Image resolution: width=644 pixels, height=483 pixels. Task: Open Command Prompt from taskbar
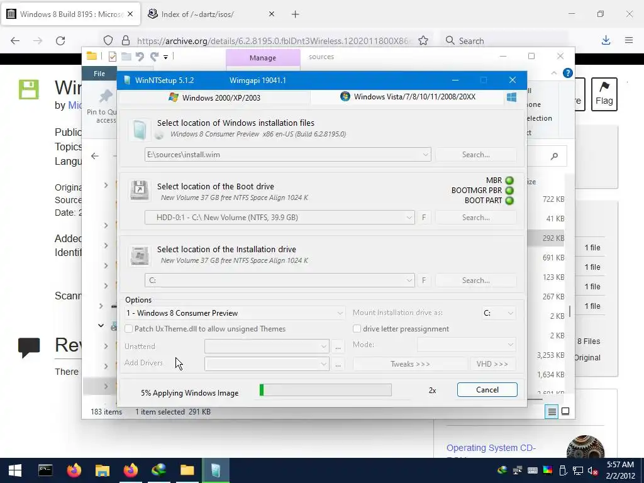point(45,470)
